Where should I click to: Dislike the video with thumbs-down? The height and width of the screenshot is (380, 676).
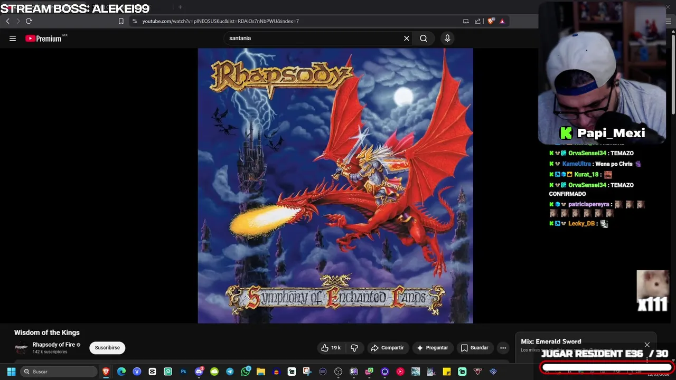click(x=354, y=348)
